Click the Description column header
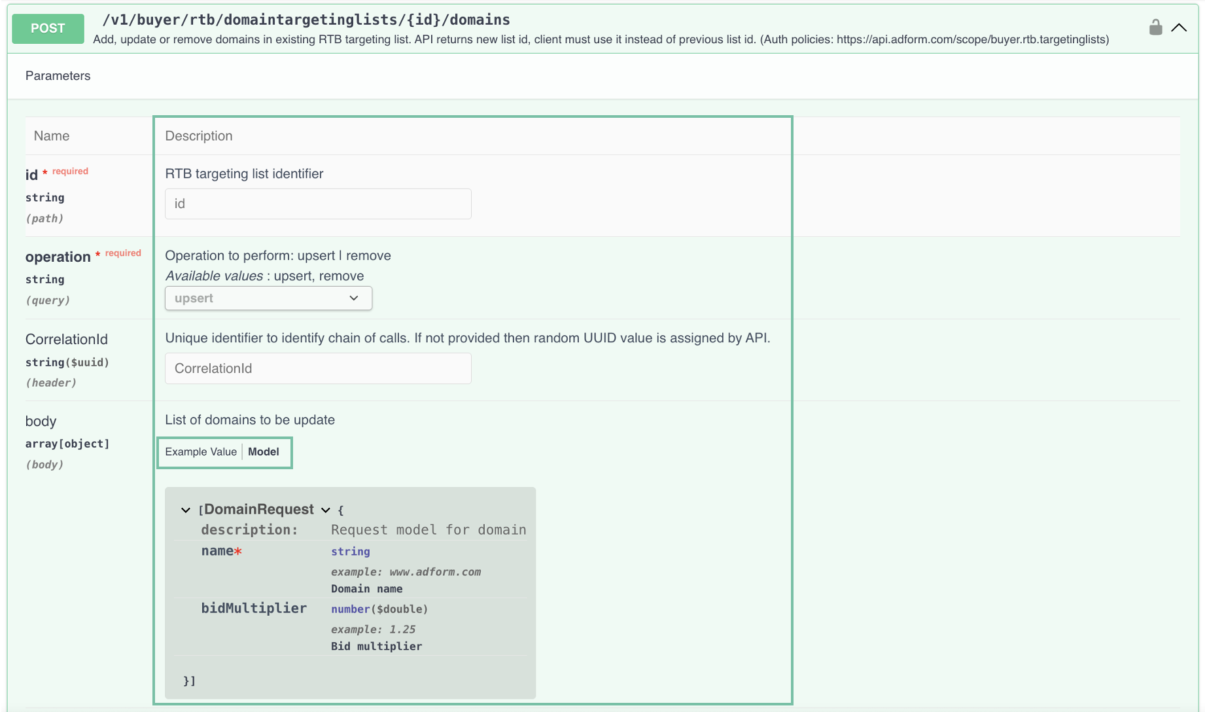 click(x=199, y=135)
